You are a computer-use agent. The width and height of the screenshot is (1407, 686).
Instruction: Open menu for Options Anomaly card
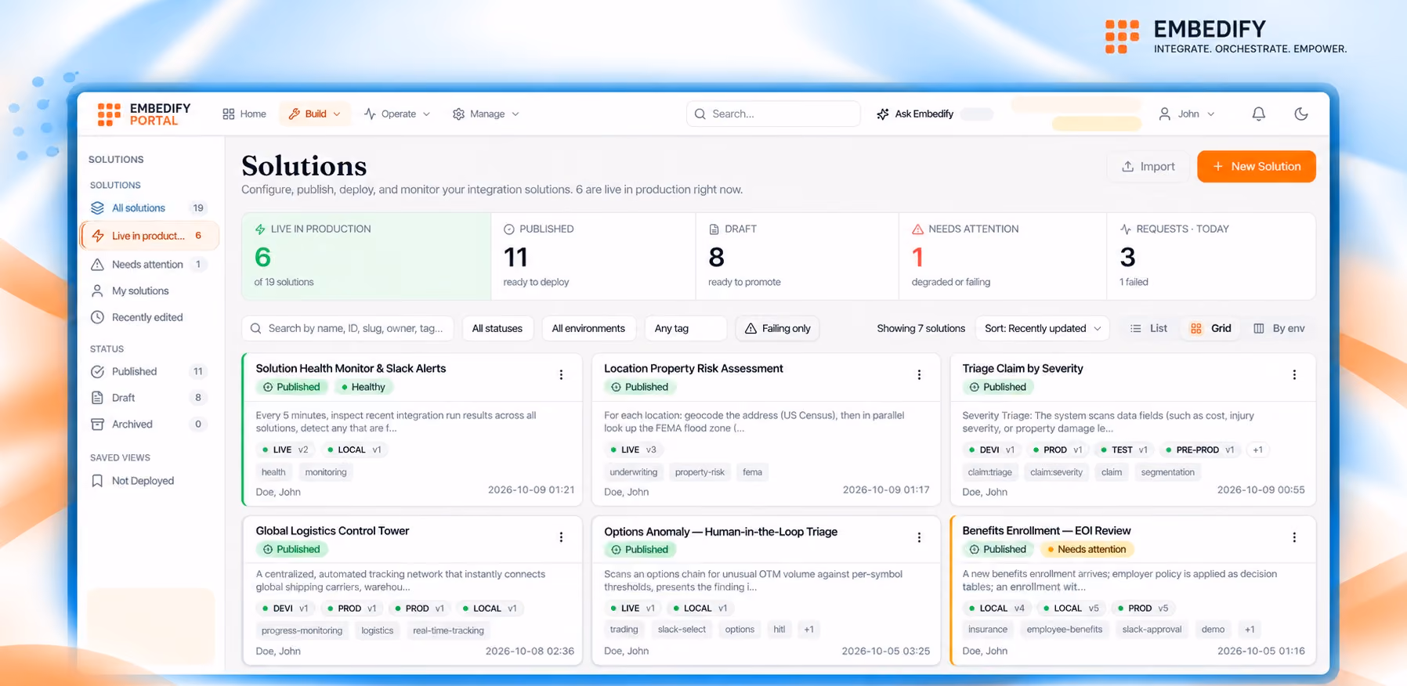click(919, 537)
